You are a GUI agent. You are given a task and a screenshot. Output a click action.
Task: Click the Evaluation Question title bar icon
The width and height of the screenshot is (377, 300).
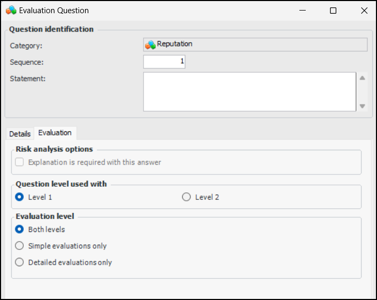click(11, 11)
